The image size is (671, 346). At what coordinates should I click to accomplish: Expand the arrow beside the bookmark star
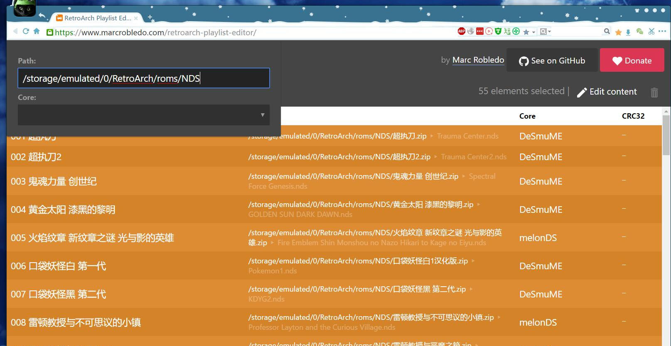[533, 32]
